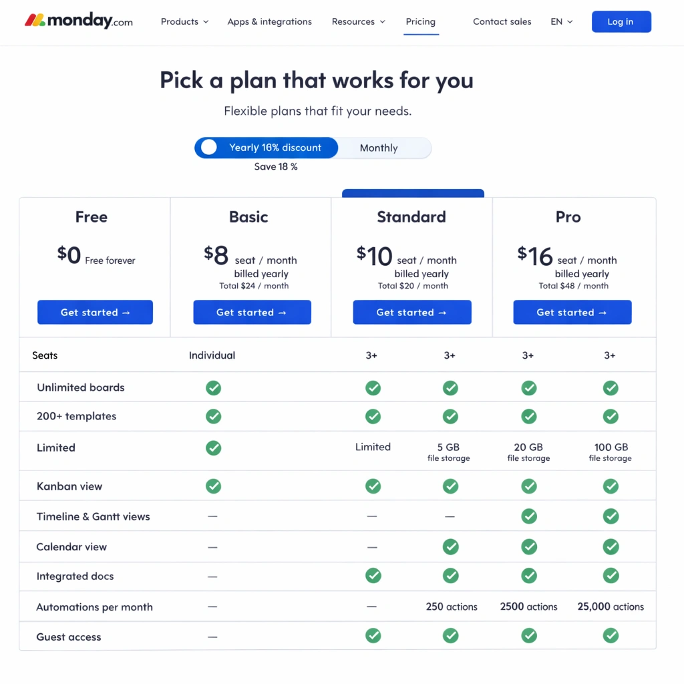Click the 25,000 actions cell
The image size is (684, 684).
[611, 607]
